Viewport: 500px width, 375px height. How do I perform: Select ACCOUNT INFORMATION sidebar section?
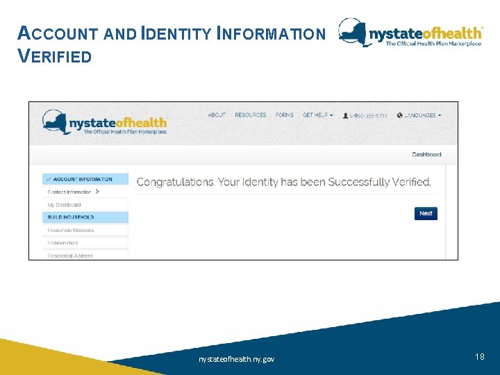(85, 179)
